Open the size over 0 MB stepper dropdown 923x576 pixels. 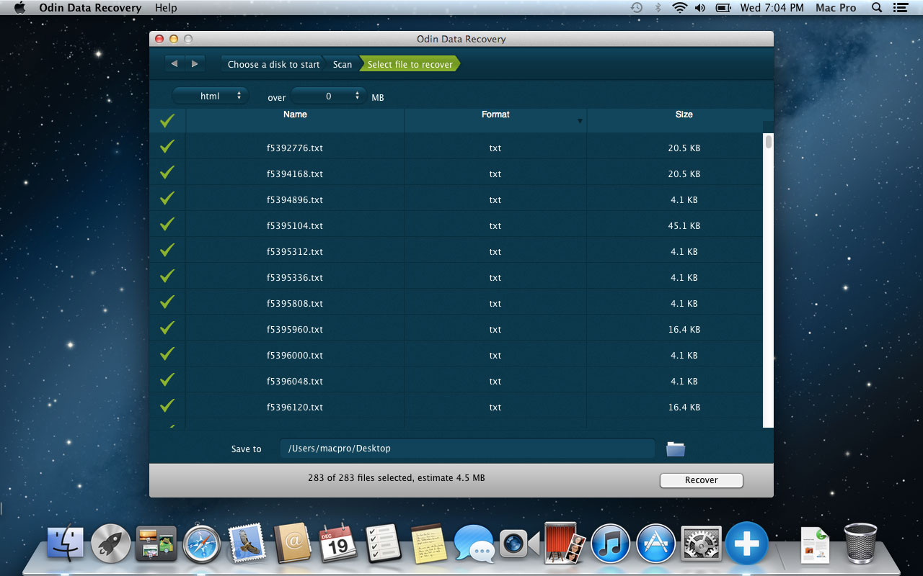(x=329, y=96)
